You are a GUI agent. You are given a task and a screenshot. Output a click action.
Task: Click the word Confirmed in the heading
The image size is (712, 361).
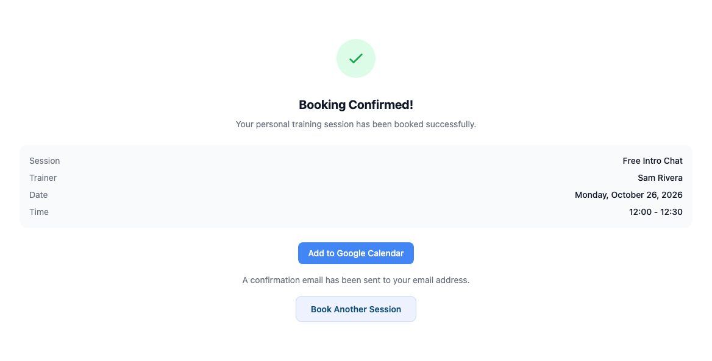tap(381, 105)
